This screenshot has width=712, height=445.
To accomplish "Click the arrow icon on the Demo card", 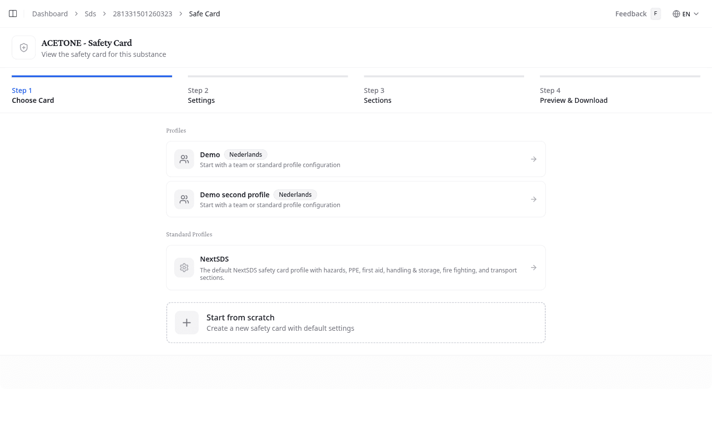I will coord(534,159).
